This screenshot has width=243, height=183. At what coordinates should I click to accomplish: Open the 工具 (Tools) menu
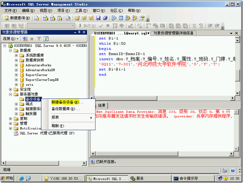tap(81, 11)
